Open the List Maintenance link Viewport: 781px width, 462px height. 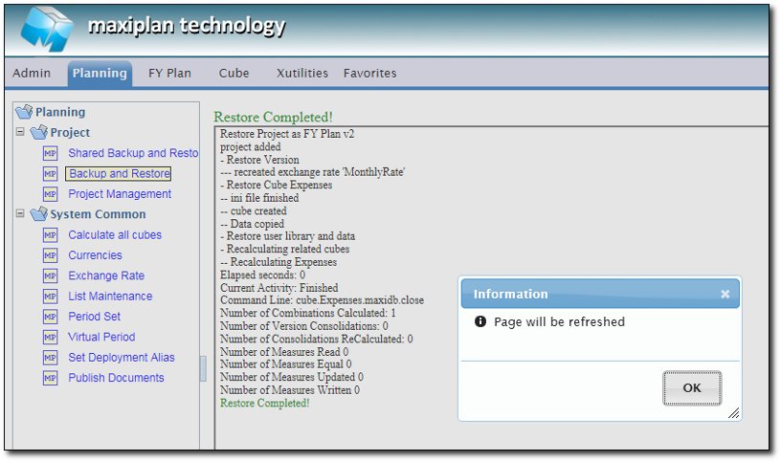click(x=110, y=297)
